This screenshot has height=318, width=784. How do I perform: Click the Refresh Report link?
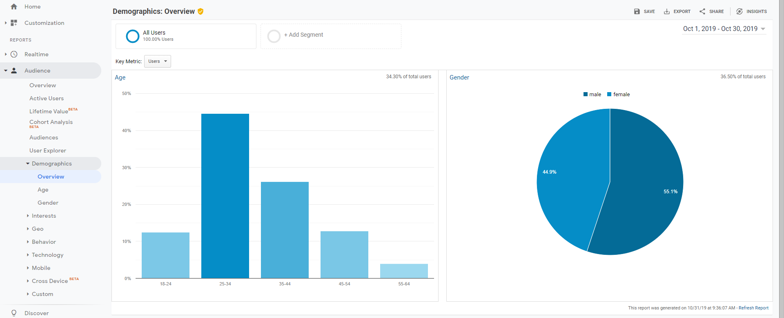tap(753, 308)
